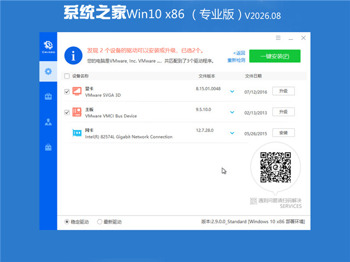
Task: Toggle the select-all 设备名称 checkbox
Action: pyautogui.click(x=67, y=76)
